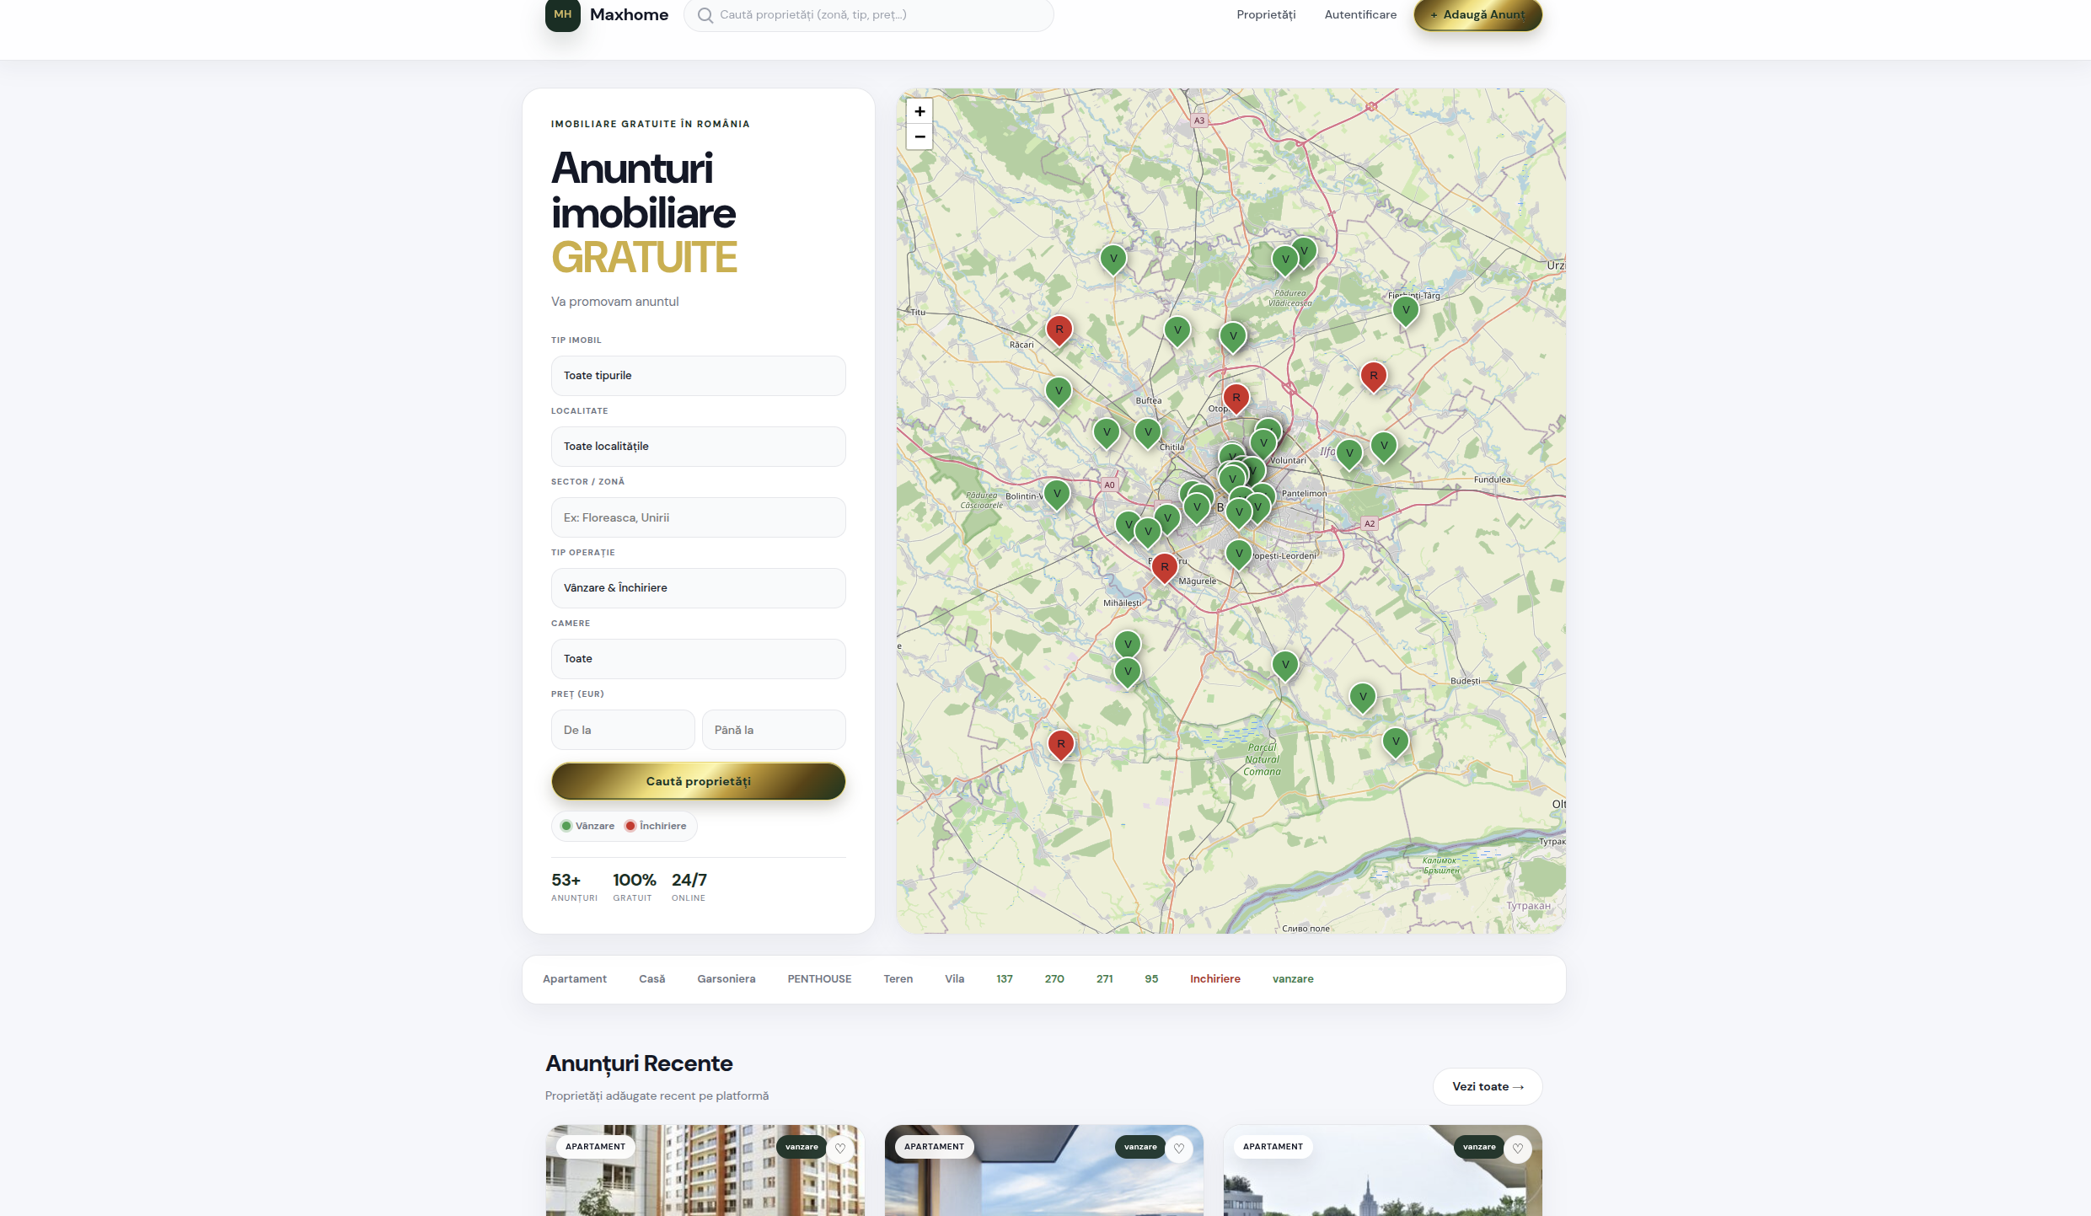Open the second apartment listing thumbnail
The height and width of the screenshot is (1216, 2091).
(x=1043, y=1171)
